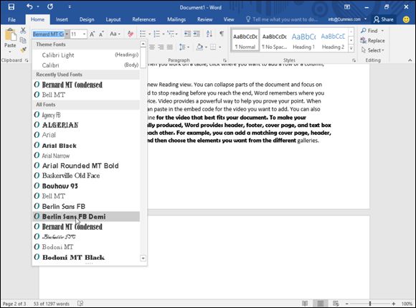Click the Increase Indent icon
The width and height of the screenshot is (416, 308).
tap(197, 34)
